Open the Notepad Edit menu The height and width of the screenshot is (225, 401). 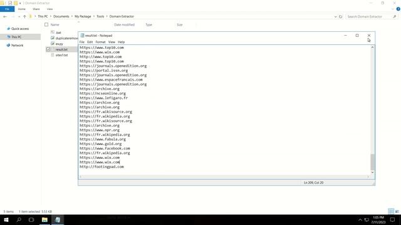(90, 42)
